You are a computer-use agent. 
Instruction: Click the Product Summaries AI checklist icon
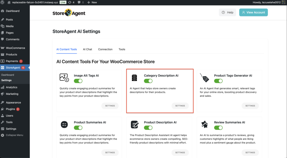click(x=64, y=124)
